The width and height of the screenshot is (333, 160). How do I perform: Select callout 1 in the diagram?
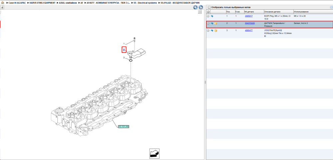pyautogui.click(x=124, y=43)
